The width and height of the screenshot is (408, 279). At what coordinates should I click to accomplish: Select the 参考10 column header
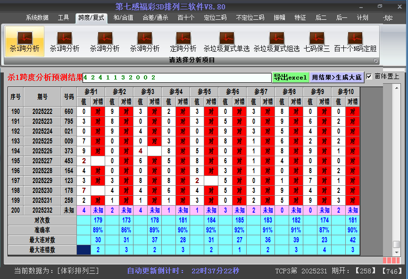point(346,92)
